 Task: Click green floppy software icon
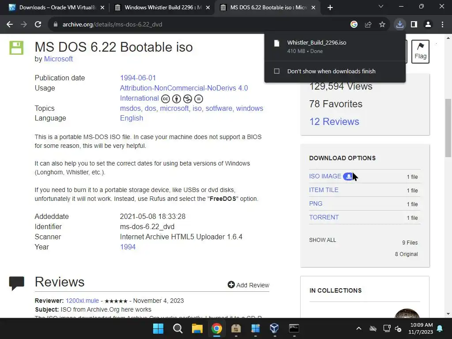[x=16, y=48]
